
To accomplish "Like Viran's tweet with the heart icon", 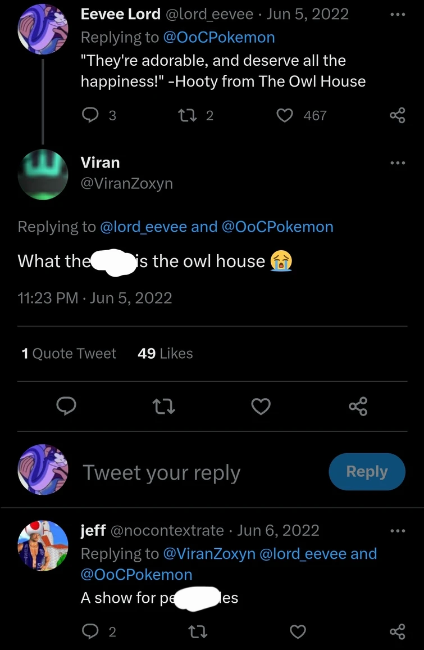I will [x=260, y=406].
